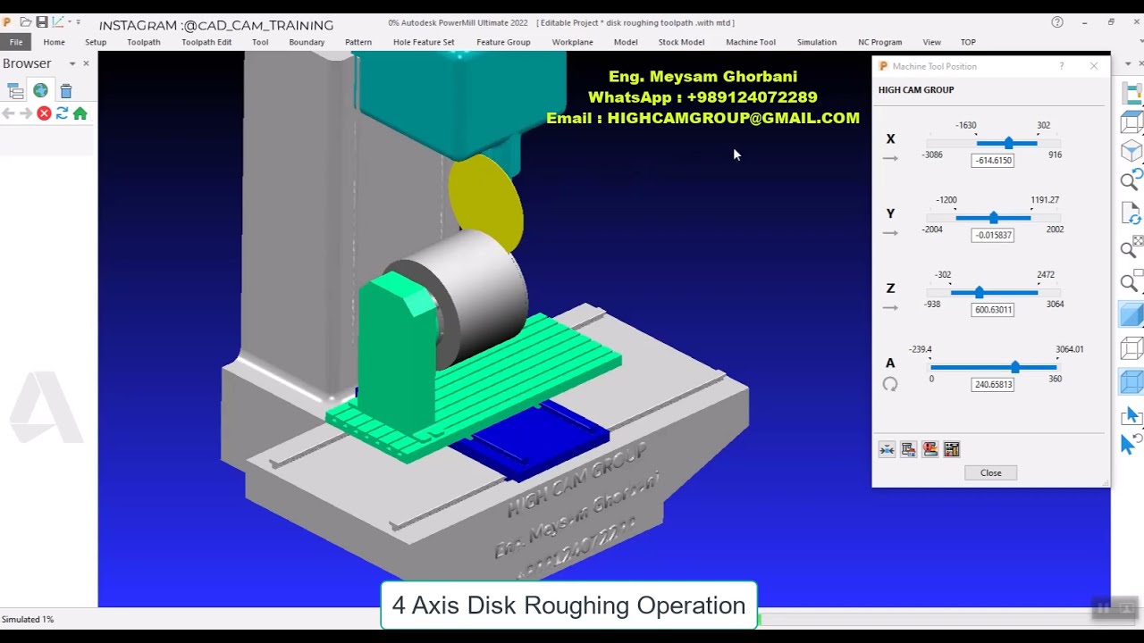Open the Browser panel options dropdown arrow
The image size is (1144, 643).
(72, 63)
